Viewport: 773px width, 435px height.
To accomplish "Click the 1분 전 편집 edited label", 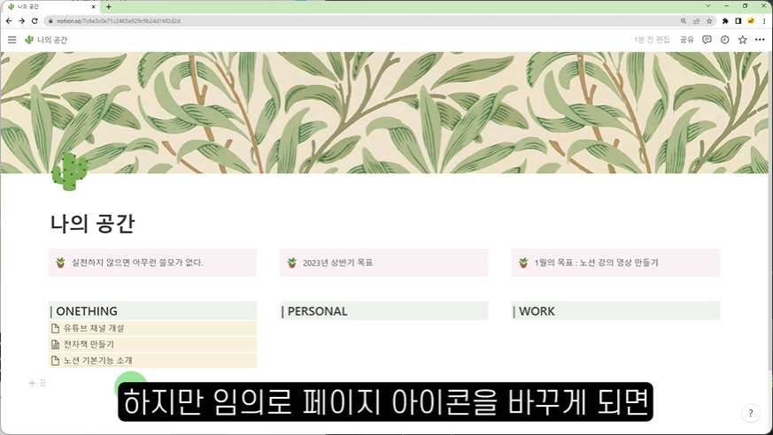I will coord(652,40).
